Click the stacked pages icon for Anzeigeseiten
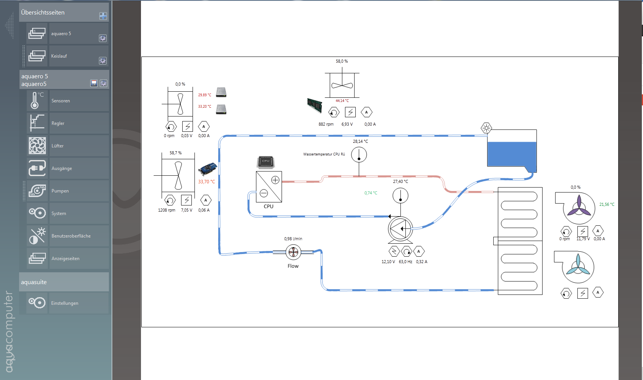This screenshot has width=643, height=380. point(37,259)
